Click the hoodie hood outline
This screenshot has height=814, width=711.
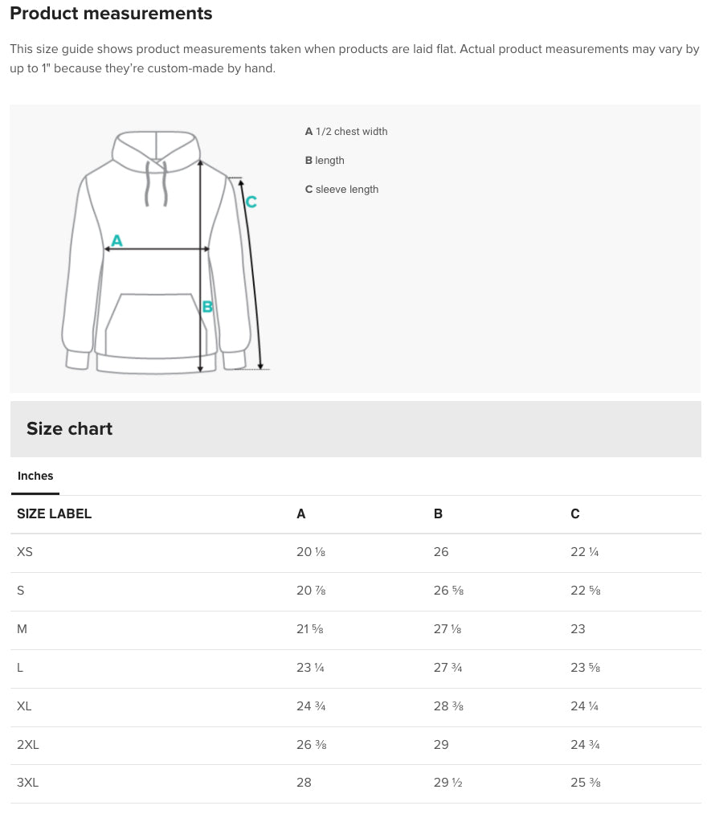156,152
